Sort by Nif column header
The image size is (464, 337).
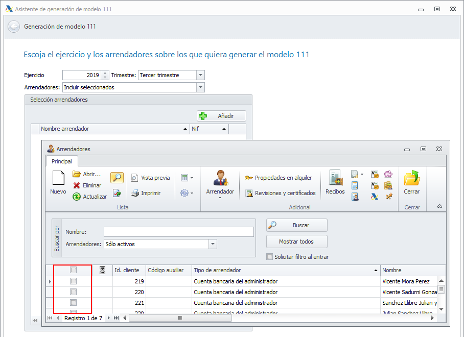209,129
